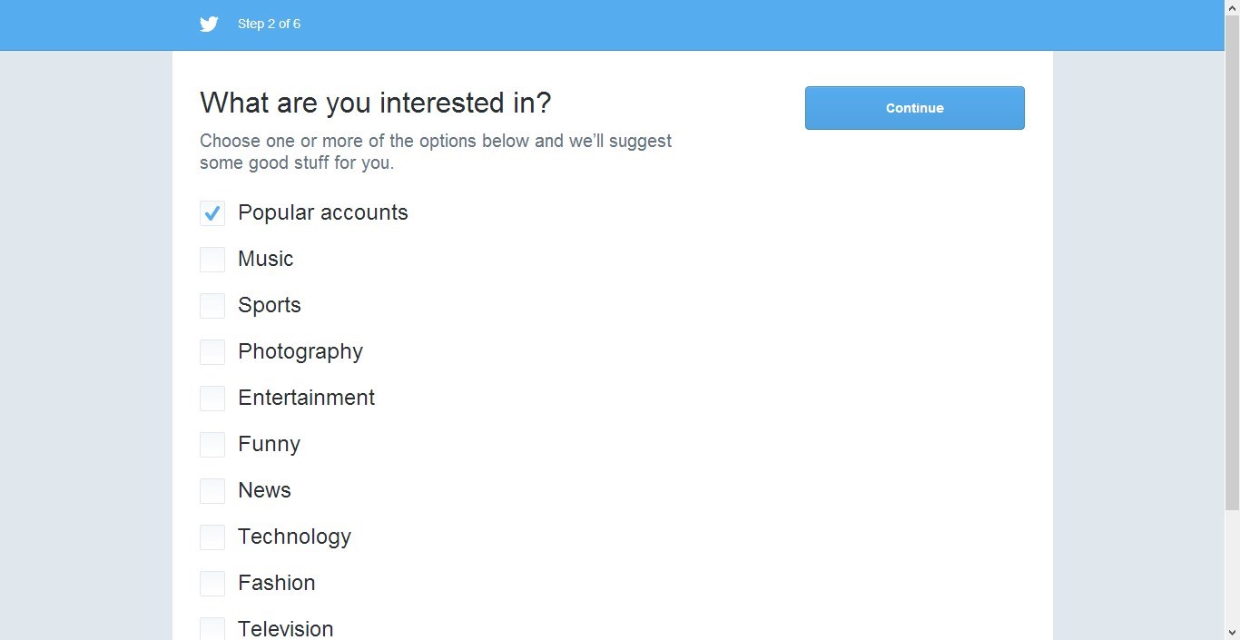
Task: Check the News checkbox
Action: click(212, 491)
